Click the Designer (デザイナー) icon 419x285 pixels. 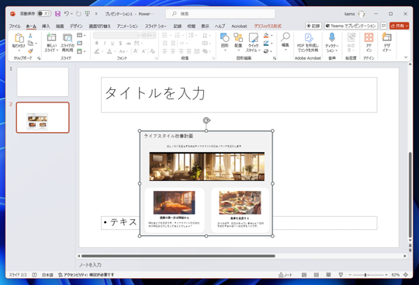tap(386, 37)
